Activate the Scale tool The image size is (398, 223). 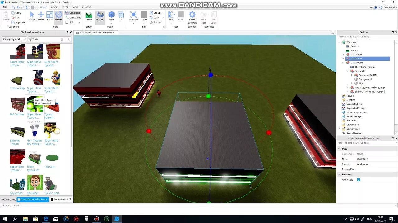tap(50, 16)
